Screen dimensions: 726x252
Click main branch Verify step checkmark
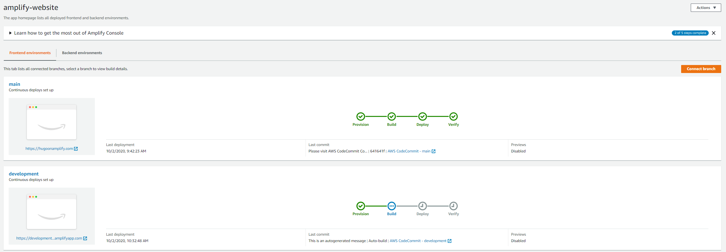point(454,116)
